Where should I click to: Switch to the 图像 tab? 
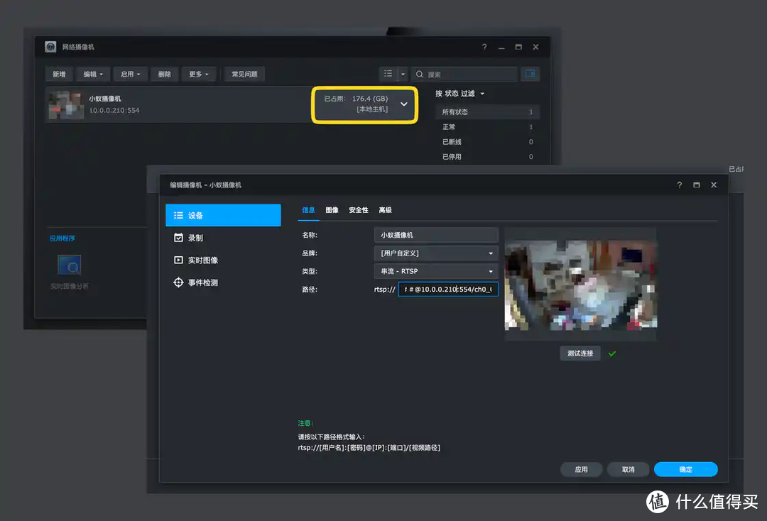click(x=331, y=210)
